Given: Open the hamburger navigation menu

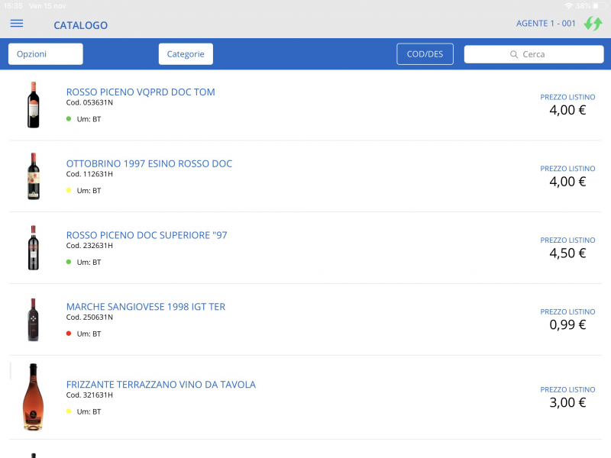Looking at the screenshot, I should (16, 24).
